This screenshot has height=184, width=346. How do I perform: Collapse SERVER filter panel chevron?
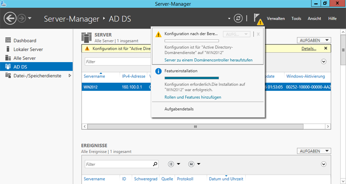(323, 62)
